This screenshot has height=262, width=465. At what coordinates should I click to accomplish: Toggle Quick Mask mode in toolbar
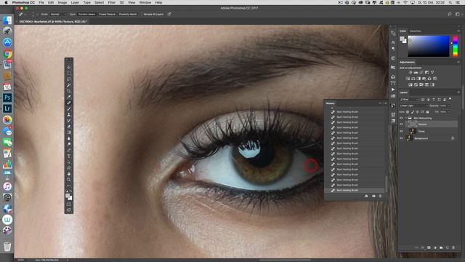click(x=69, y=205)
